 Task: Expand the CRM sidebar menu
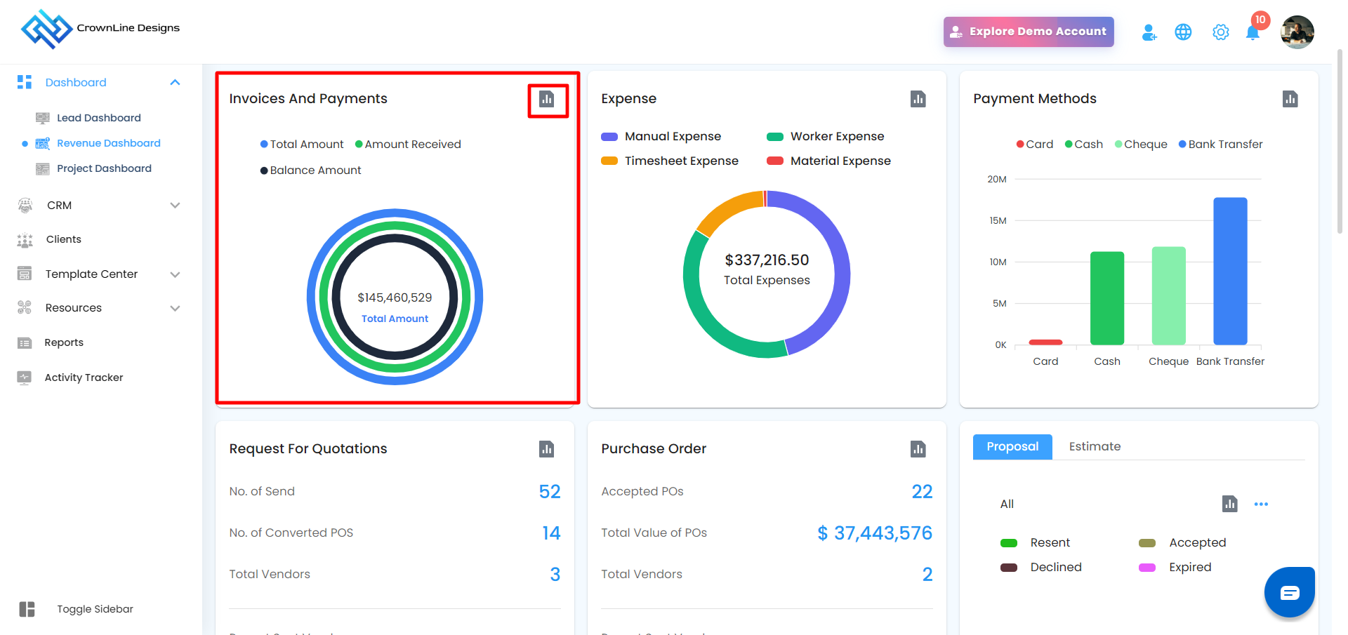(x=175, y=206)
